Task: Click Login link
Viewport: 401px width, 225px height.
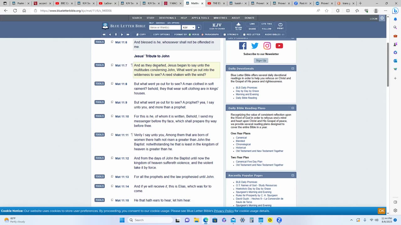Action: tap(373, 19)
